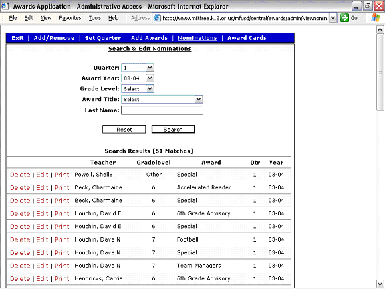Open the Award Cards navigation link
The image size is (385, 289).
click(247, 38)
